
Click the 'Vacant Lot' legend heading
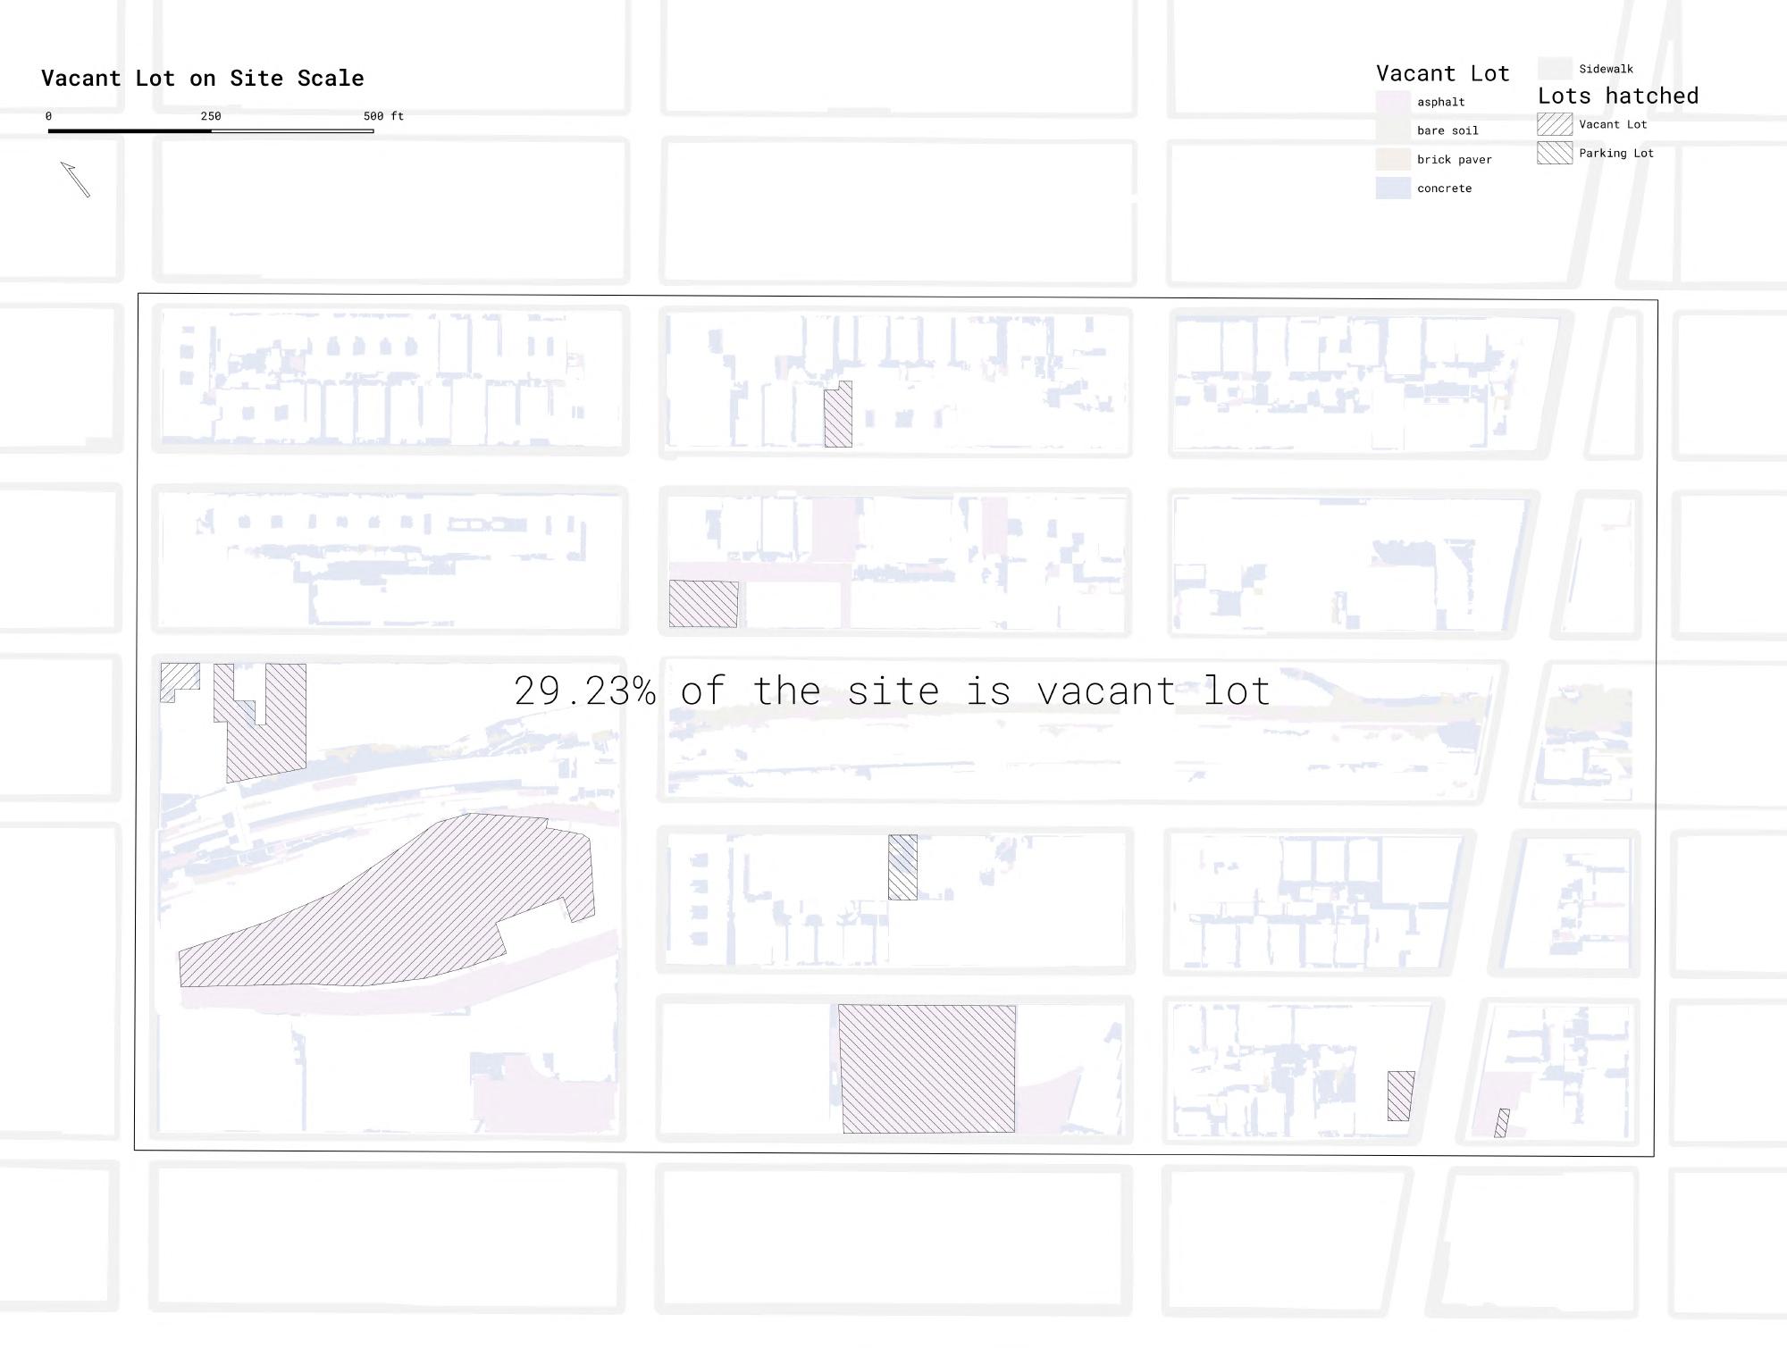coord(1442,73)
